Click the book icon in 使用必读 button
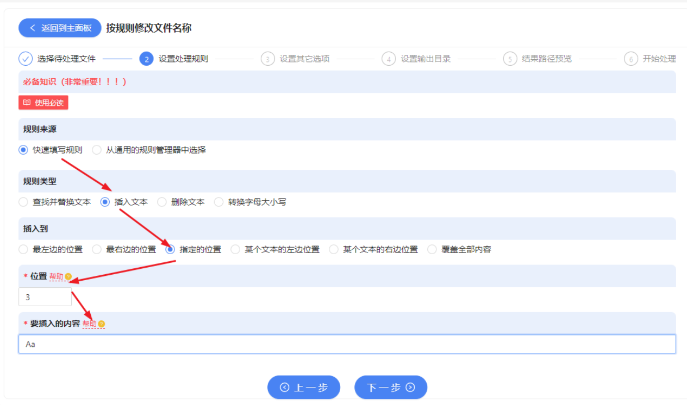This screenshot has width=687, height=405. [27, 103]
